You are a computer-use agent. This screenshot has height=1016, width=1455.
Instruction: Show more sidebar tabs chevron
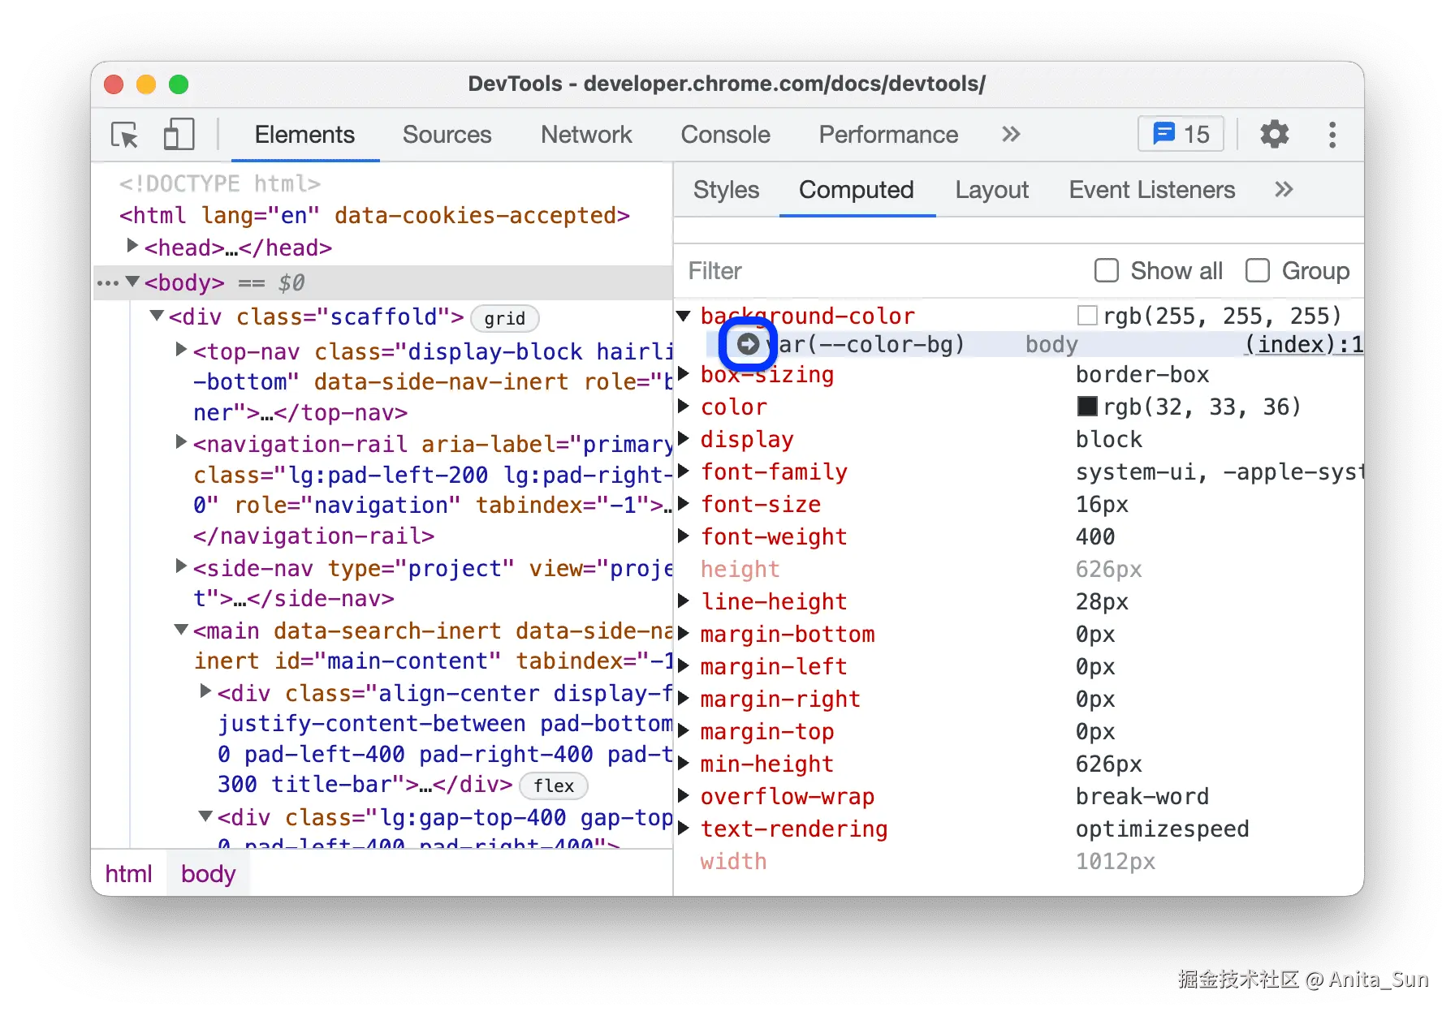coord(1284,190)
